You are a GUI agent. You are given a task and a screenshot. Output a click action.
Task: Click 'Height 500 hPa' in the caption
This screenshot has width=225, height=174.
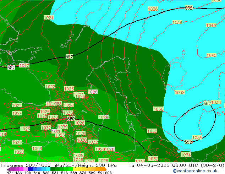[x=100, y=165]
